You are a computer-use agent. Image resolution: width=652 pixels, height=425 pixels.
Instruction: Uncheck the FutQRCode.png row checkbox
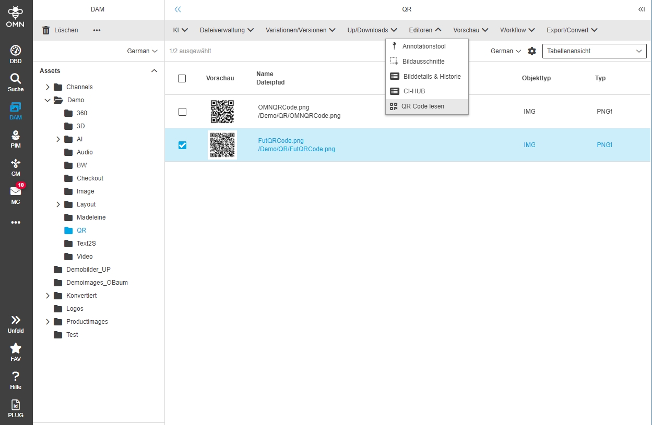coord(182,145)
